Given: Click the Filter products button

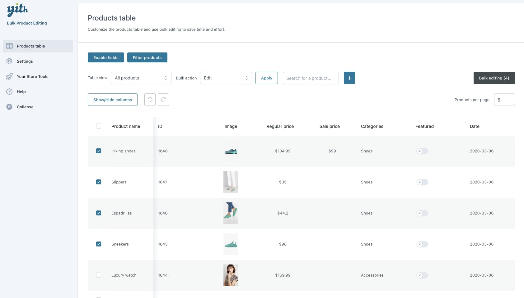Looking at the screenshot, I should [x=147, y=57].
